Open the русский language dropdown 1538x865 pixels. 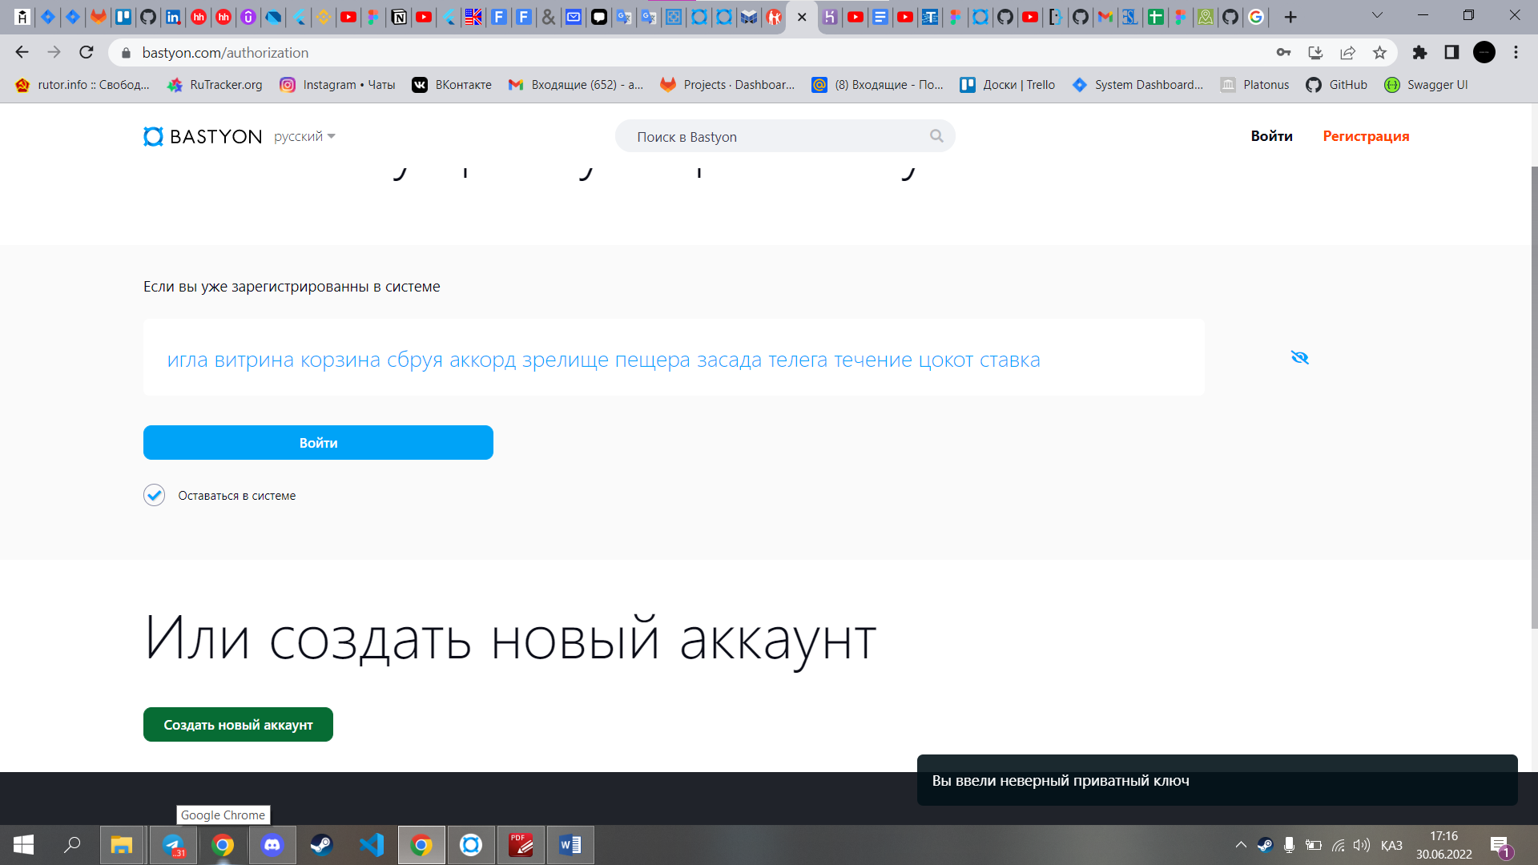point(304,136)
